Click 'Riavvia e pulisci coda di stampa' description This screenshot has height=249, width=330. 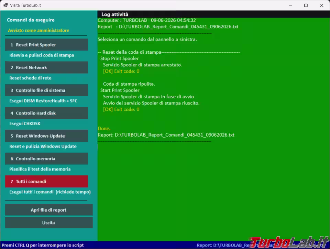coord(42,55)
